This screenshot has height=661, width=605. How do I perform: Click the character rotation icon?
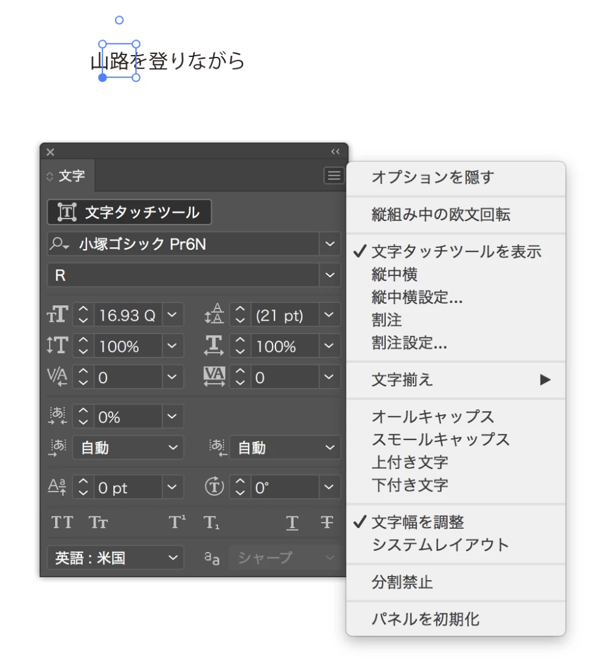coord(214,486)
